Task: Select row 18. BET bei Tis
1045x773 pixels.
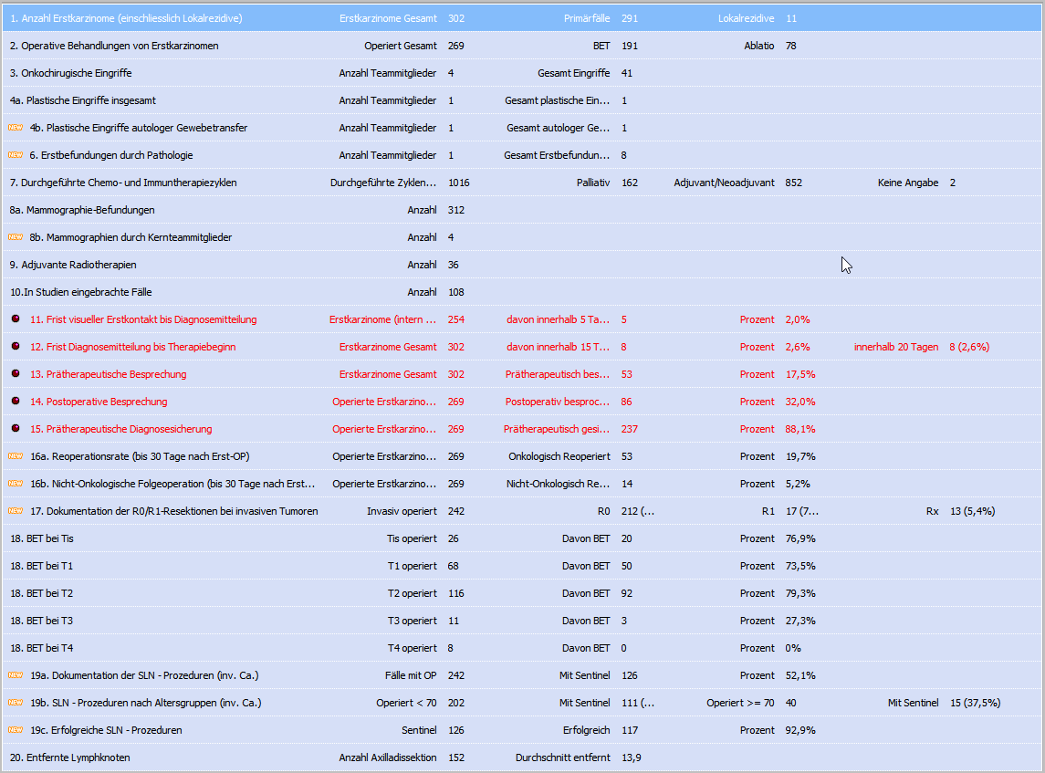Action: (521, 538)
